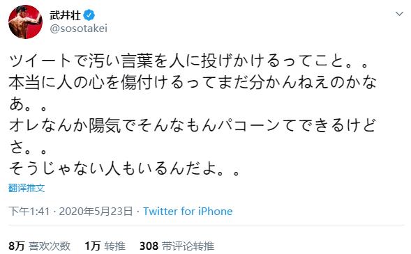Click the final line そうじゃない人もいるんだよ
Image resolution: width=411 pixels, height=254 pixels.
[124, 168]
